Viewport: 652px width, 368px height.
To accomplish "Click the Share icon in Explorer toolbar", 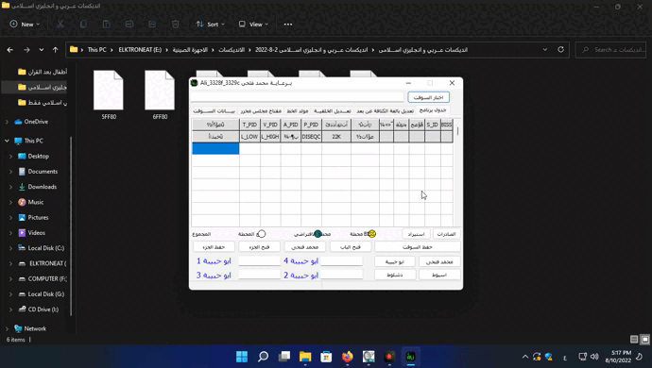I will click(152, 25).
